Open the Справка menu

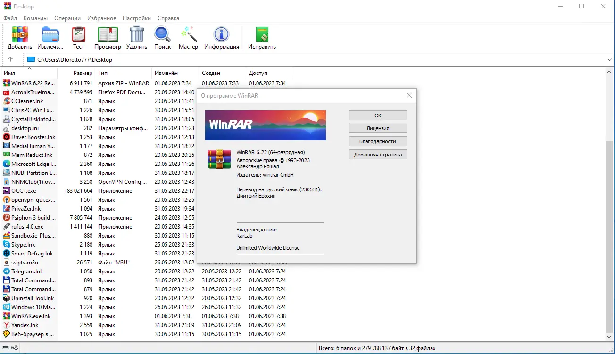(168, 18)
